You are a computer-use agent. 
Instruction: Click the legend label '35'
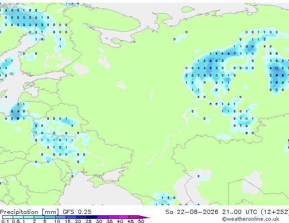(109, 221)
